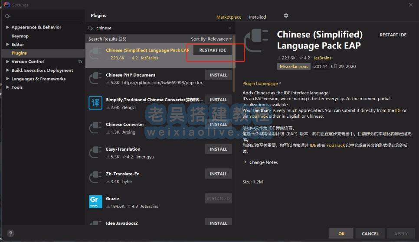The image size is (419, 242).
Task: Expand the Change Notes section
Action: tap(246, 162)
